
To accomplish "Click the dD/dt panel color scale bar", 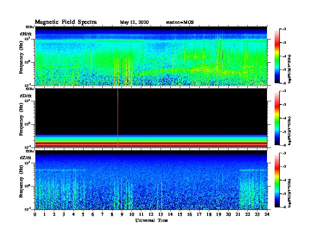I will [277, 118].
